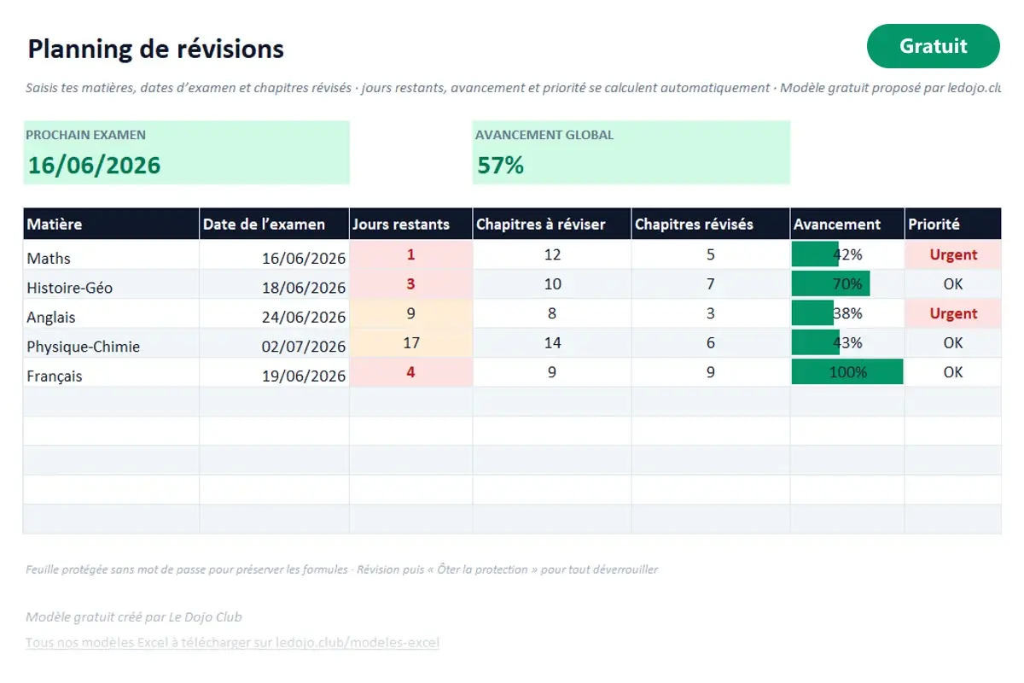
Task: Click the green Gratuit button
Action: [933, 46]
